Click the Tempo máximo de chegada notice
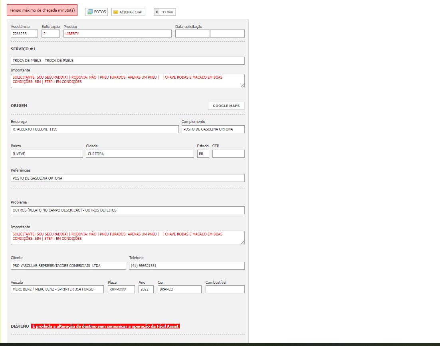 point(42,10)
